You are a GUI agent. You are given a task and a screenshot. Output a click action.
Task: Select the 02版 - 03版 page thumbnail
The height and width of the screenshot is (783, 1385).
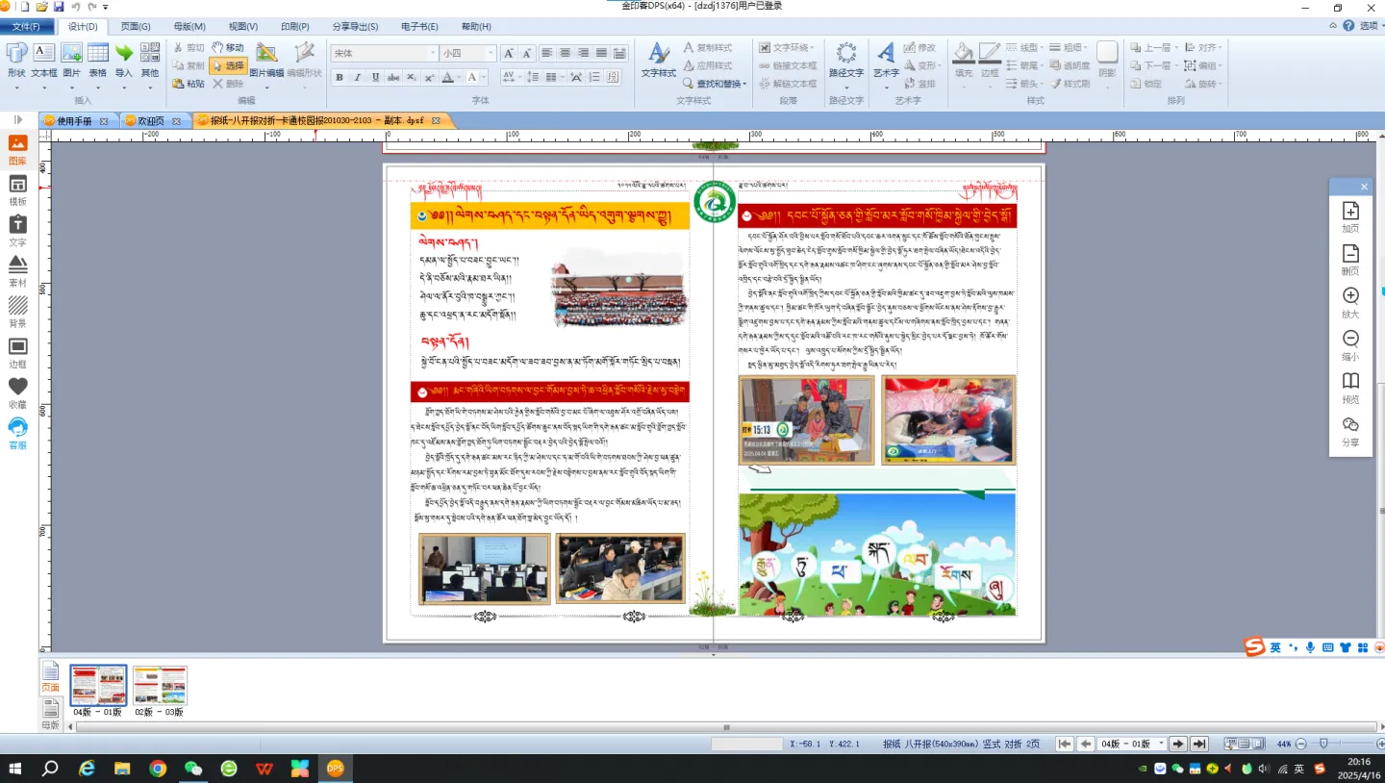tap(160, 686)
